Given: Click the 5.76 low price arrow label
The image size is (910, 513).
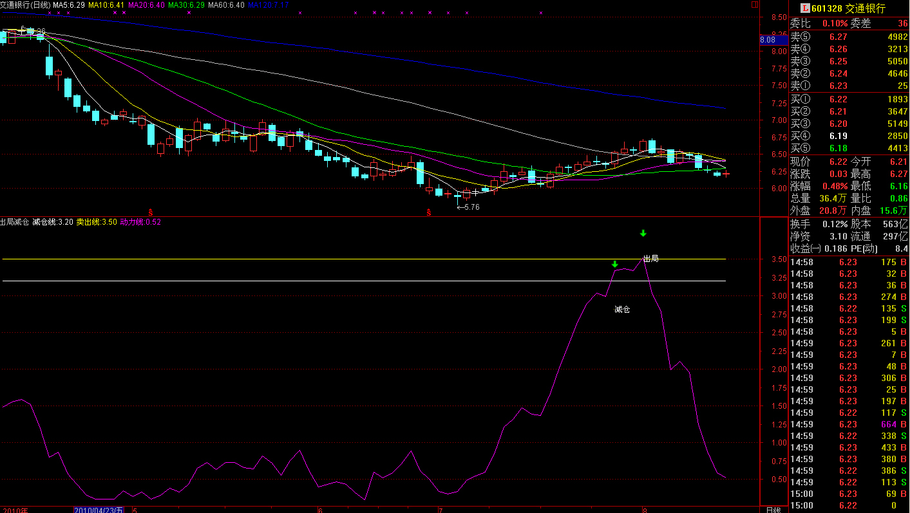Looking at the screenshot, I should [468, 207].
